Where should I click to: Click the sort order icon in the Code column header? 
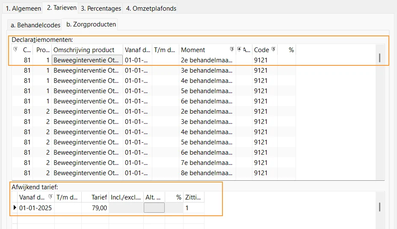click(273, 50)
